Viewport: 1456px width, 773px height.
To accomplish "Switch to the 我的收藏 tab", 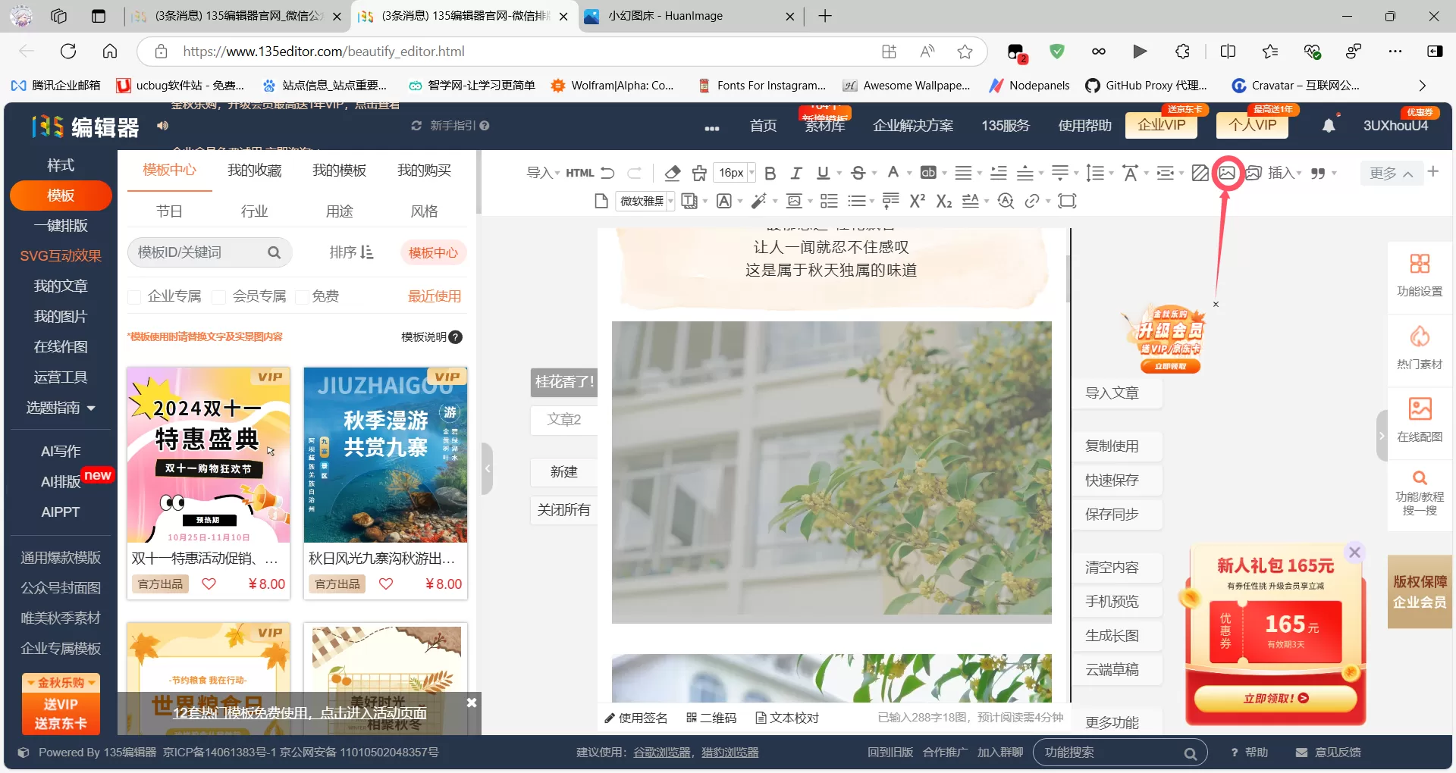I will click(x=255, y=171).
